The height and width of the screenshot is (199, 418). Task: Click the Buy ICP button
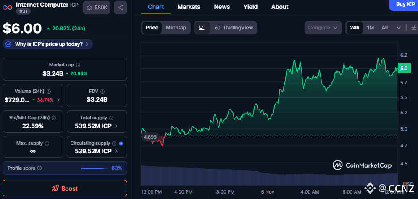tap(405, 4)
